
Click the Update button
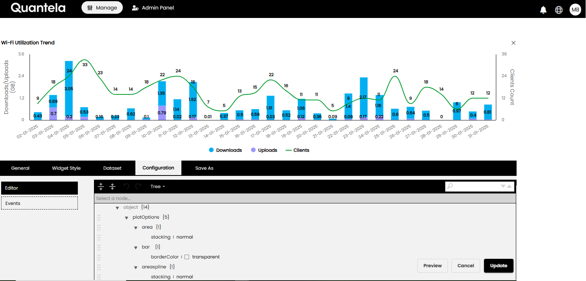coord(499,266)
